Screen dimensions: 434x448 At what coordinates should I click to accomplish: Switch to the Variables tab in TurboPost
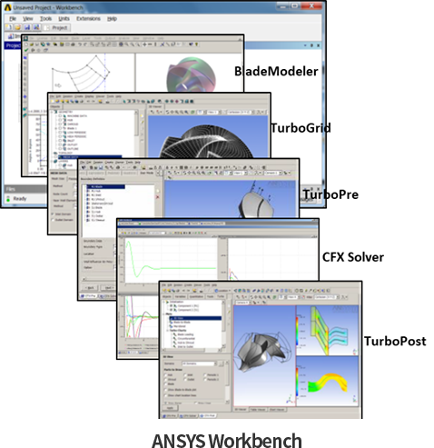(x=180, y=296)
